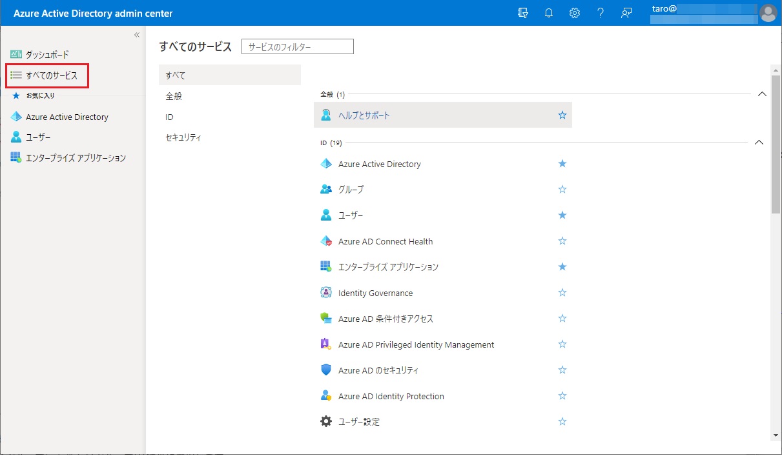
Task: Open portal settings gear icon
Action: coord(574,13)
